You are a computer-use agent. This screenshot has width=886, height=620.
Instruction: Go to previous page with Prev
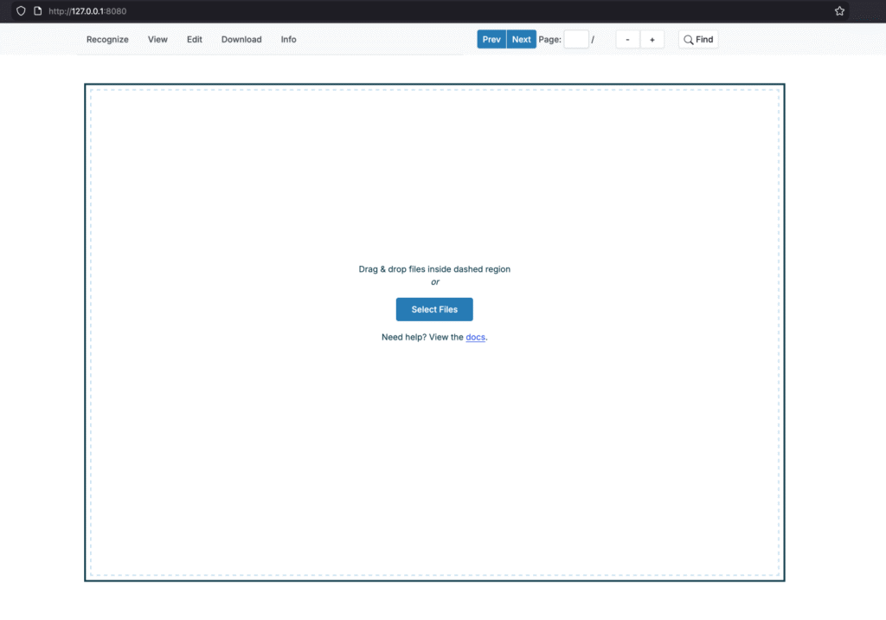tap(491, 40)
